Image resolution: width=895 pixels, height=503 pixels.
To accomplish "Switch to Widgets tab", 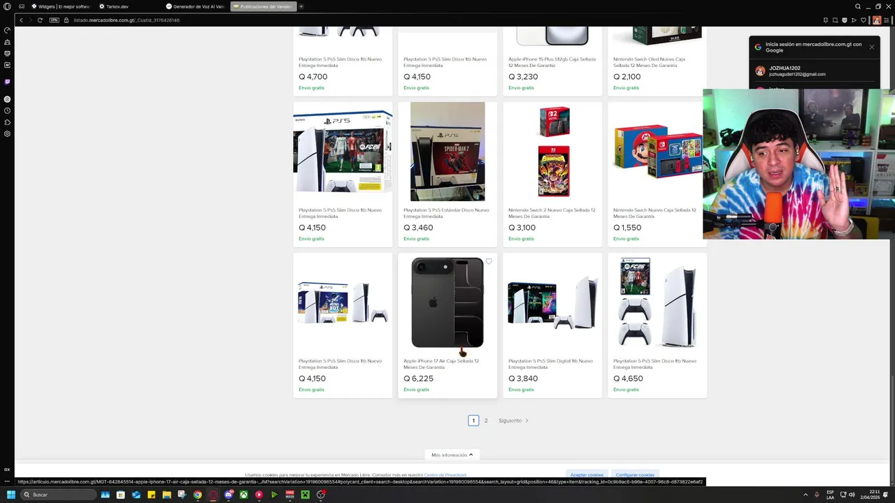I will pyautogui.click(x=60, y=6).
